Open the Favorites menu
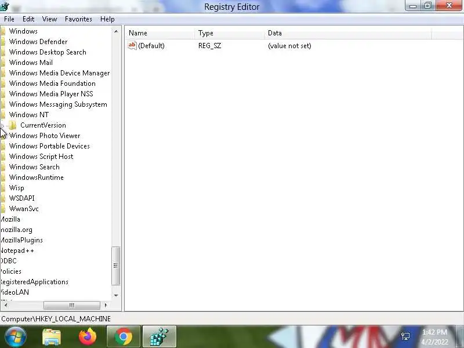 (78, 19)
